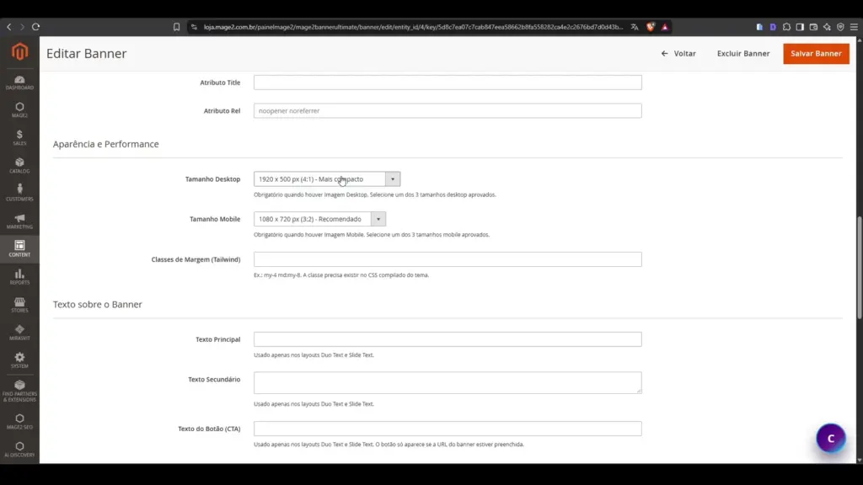Open the Magento logo home link
Viewport: 863px width, 485px height.
tap(19, 51)
